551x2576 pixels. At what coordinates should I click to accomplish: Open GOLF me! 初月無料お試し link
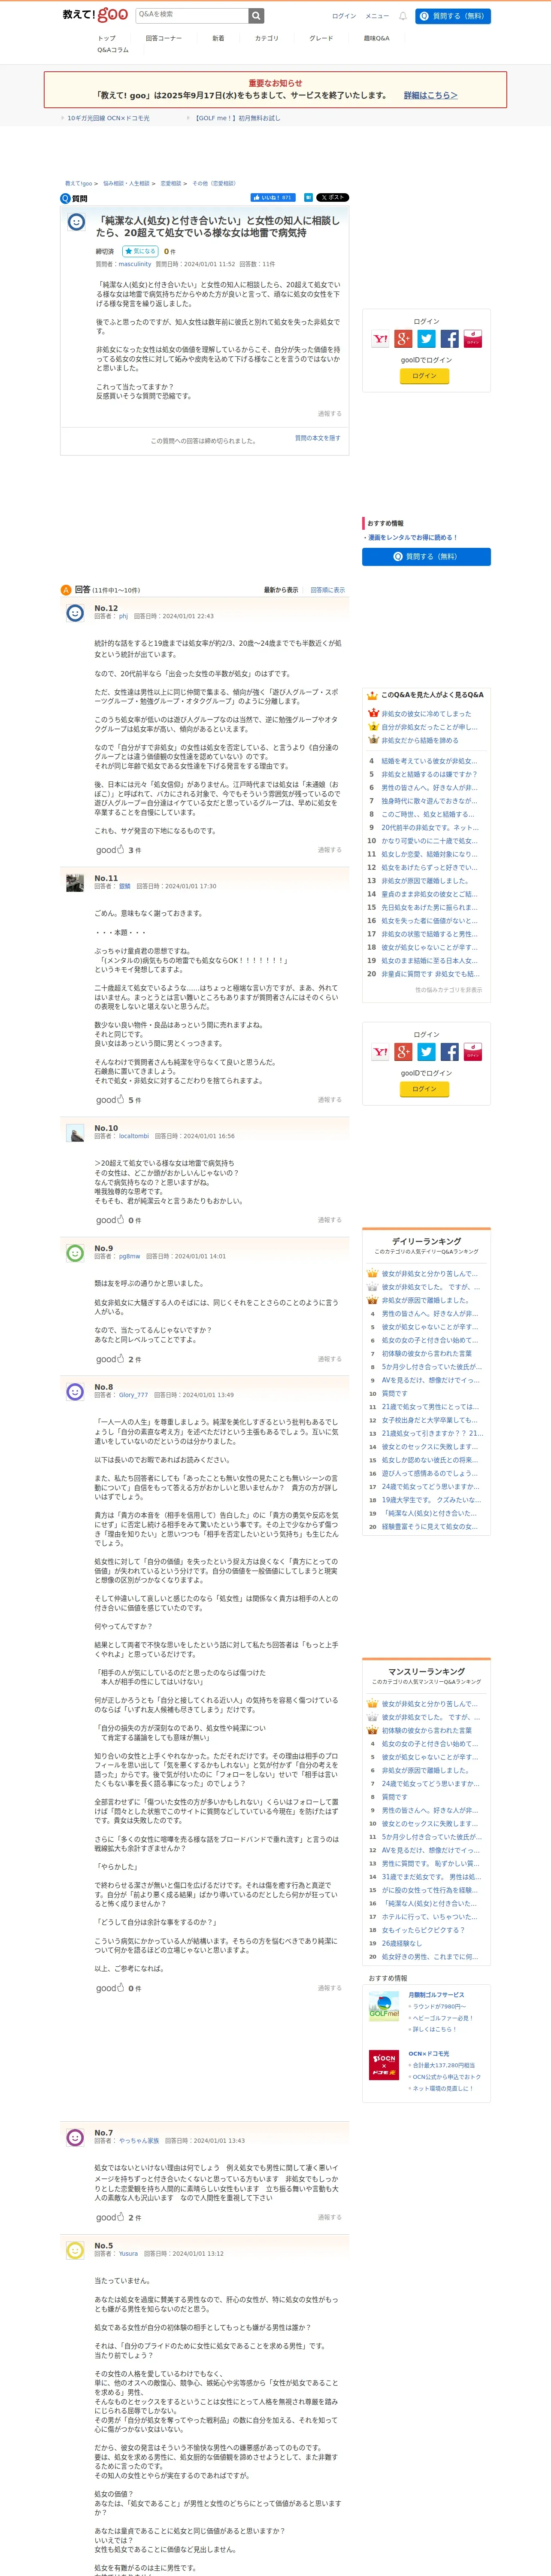[237, 118]
